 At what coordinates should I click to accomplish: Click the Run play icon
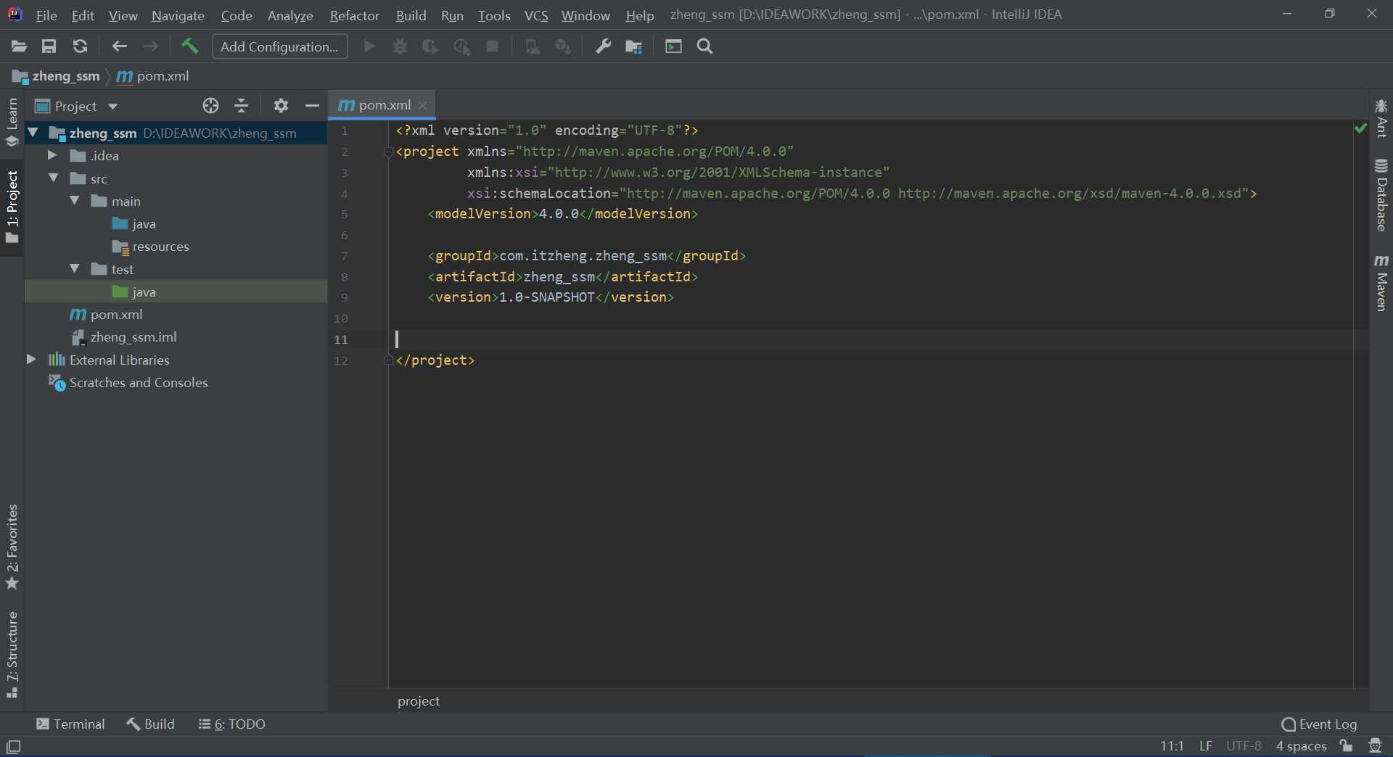(369, 46)
